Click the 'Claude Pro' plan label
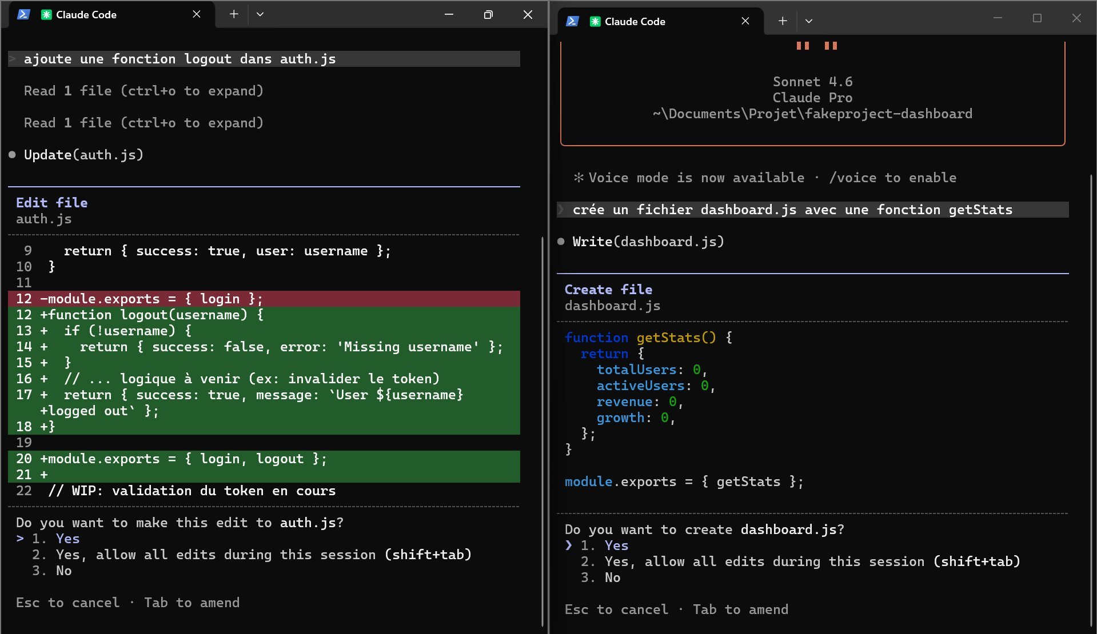This screenshot has height=634, width=1097. 813,98
